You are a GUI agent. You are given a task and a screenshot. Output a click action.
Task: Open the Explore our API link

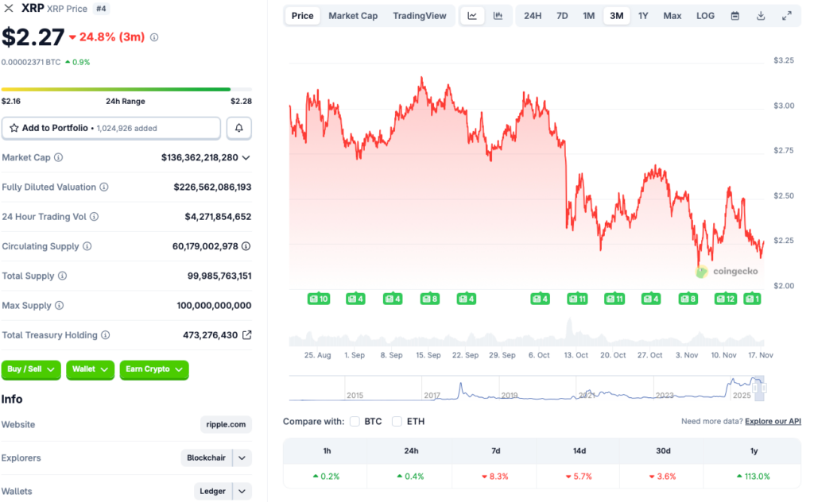773,421
